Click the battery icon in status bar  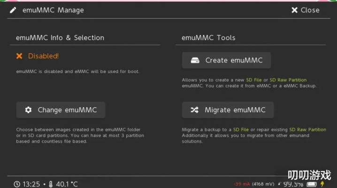tap(312, 184)
